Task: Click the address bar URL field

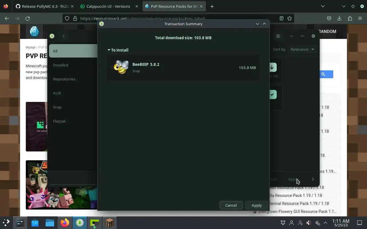Action: click(178, 18)
